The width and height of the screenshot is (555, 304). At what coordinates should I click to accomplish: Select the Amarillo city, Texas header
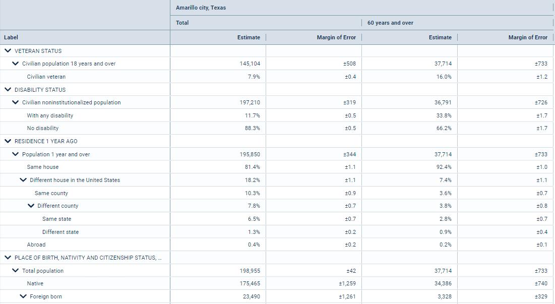[201, 8]
